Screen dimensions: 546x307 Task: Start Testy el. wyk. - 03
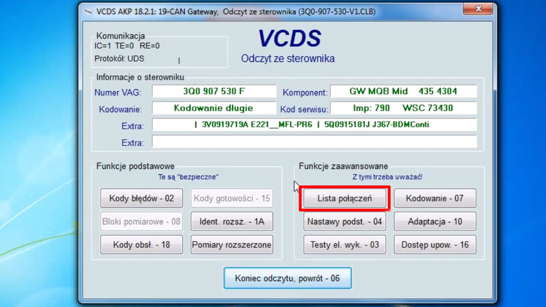coord(345,245)
